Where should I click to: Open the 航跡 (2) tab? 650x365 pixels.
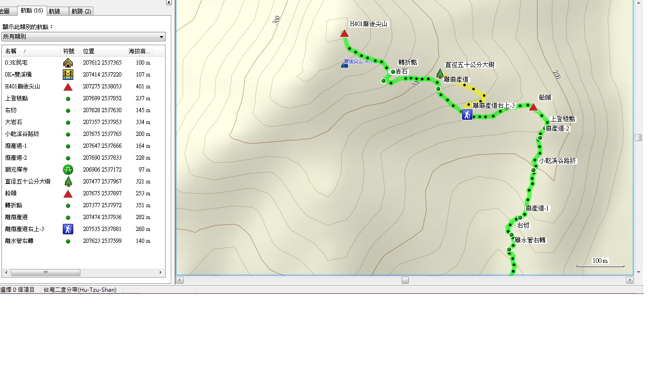[81, 11]
